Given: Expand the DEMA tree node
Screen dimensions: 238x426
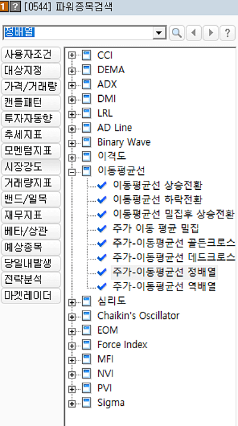Looking at the screenshot, I should point(72,71).
